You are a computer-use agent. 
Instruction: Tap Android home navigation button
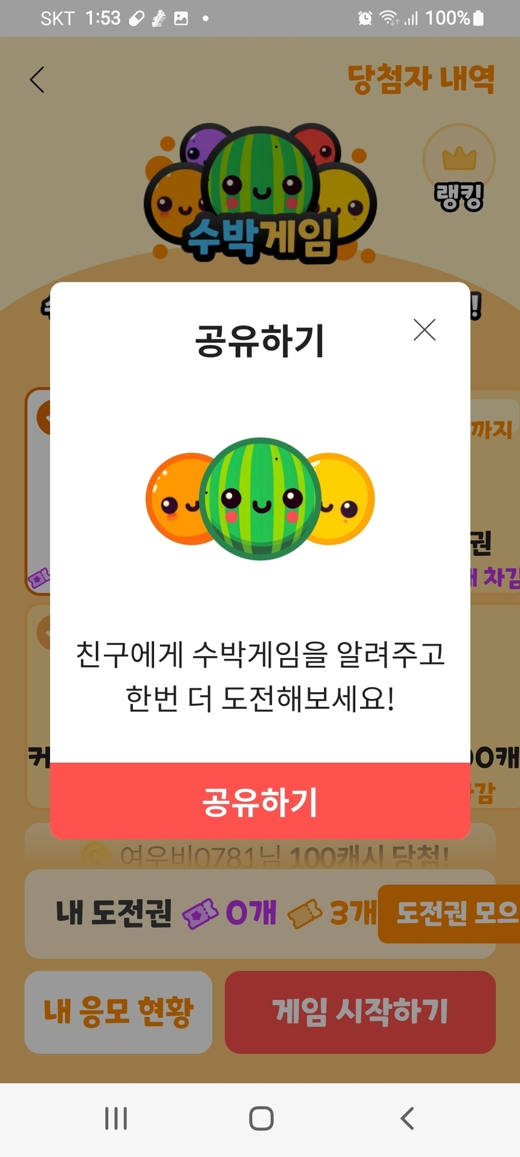pos(261,1118)
